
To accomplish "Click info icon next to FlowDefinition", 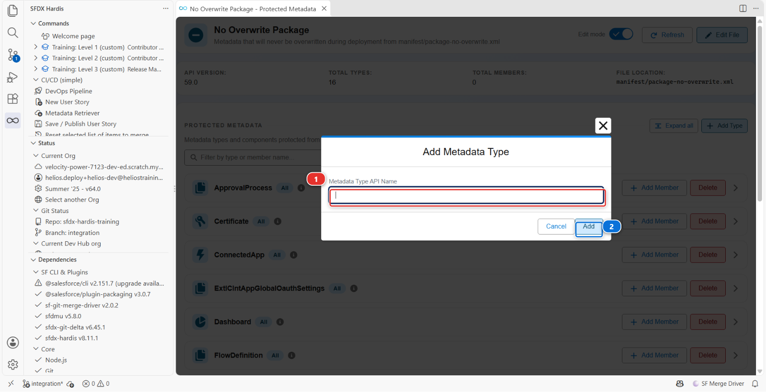I will pyautogui.click(x=292, y=356).
